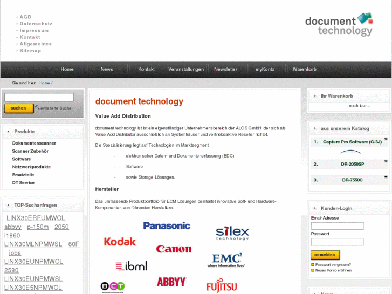Click the square icon beside Neues Konto eröffnen
Viewport: 392px width, 294px height.
pyautogui.click(x=313, y=270)
